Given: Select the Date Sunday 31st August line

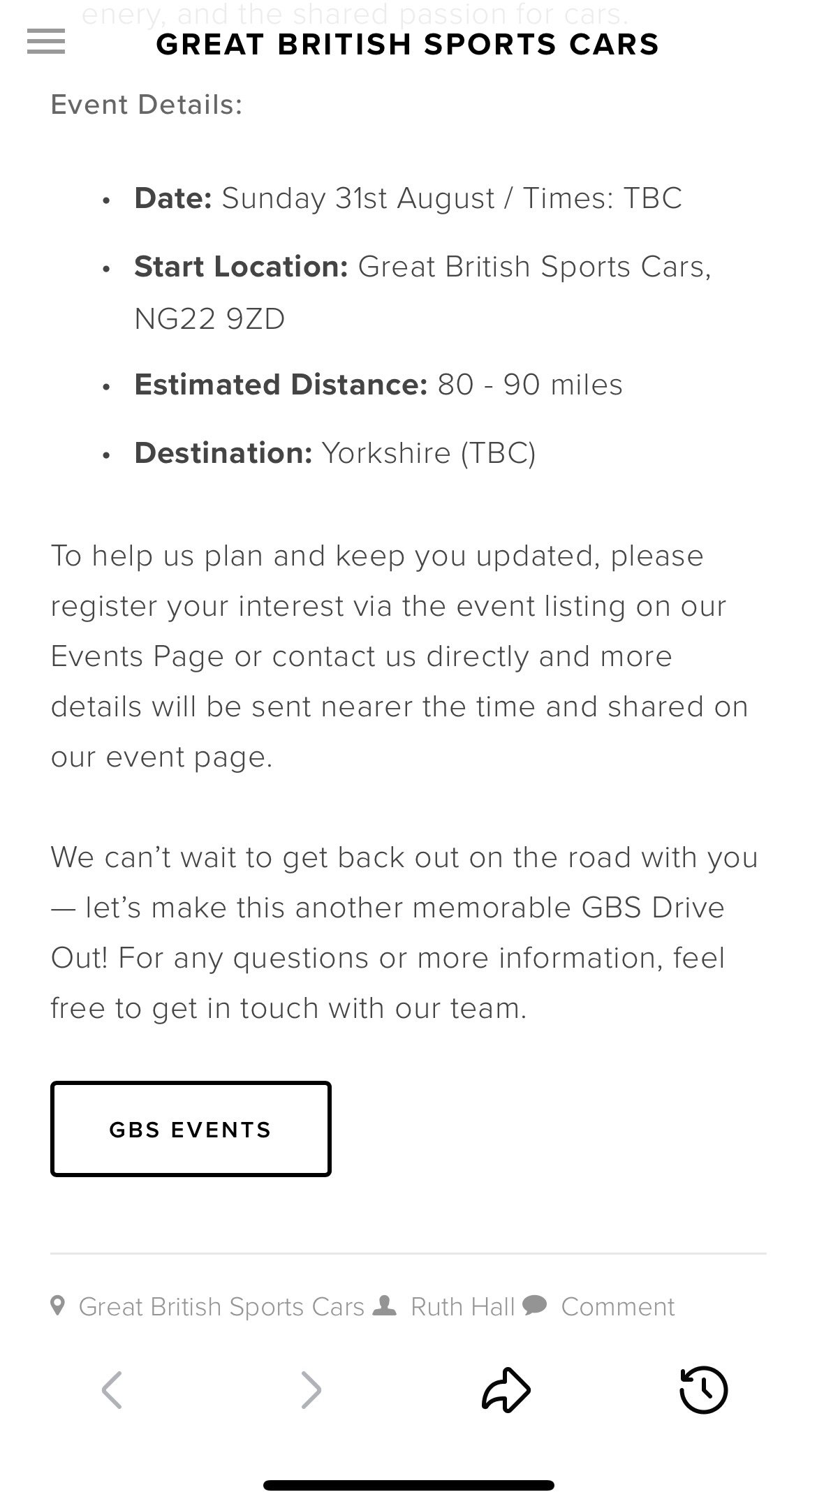Looking at the screenshot, I should click(x=408, y=198).
